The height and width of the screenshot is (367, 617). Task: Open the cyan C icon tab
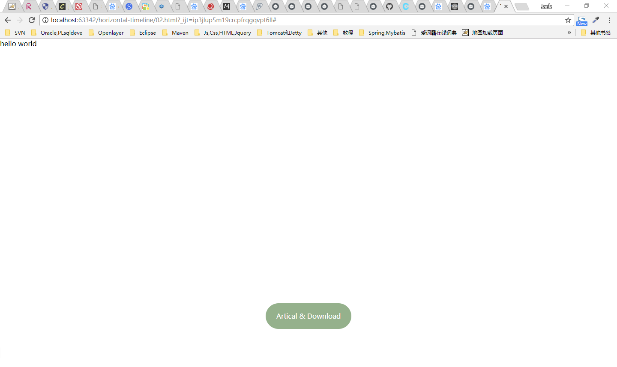(x=406, y=6)
